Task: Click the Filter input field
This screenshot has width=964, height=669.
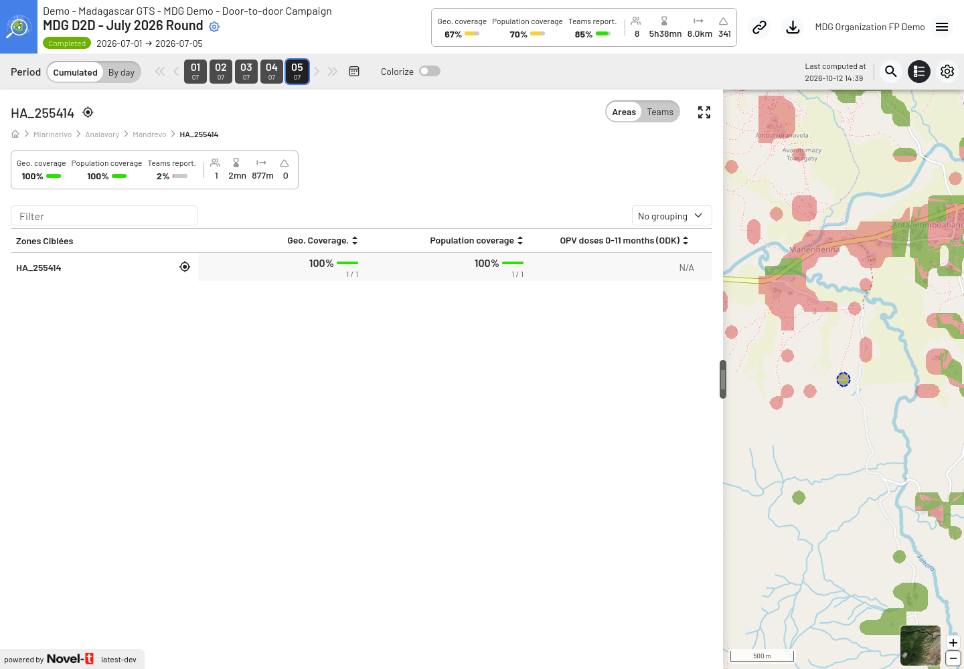Action: (x=104, y=216)
